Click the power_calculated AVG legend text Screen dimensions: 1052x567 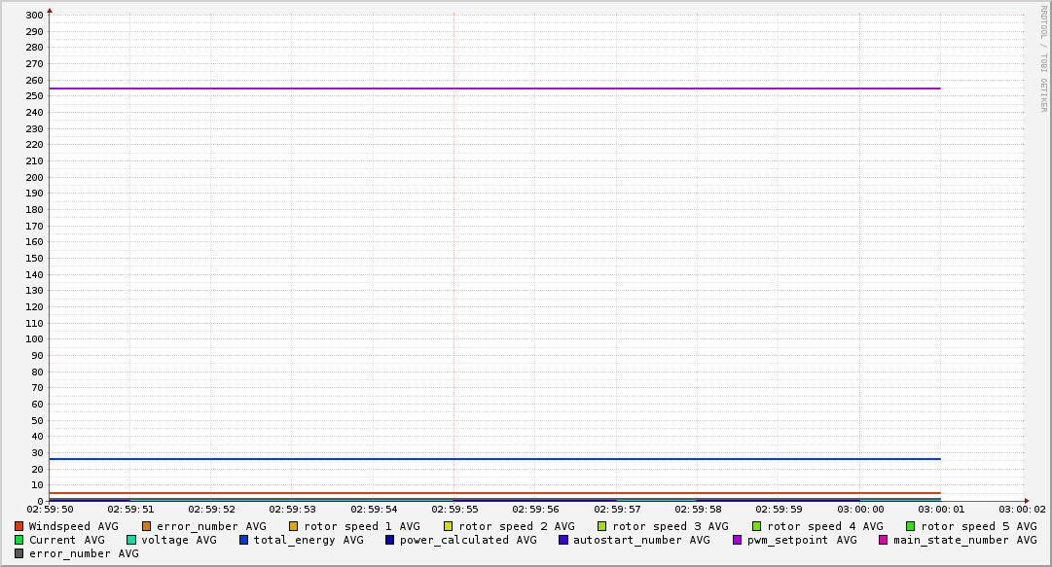467,540
